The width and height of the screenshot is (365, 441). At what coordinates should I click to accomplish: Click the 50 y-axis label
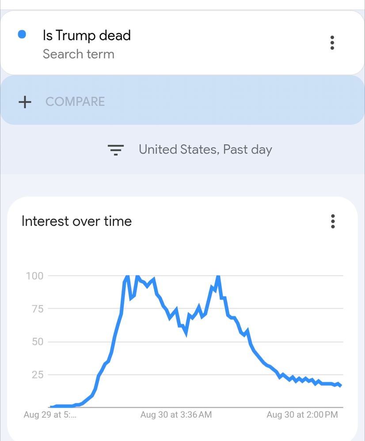point(38,342)
